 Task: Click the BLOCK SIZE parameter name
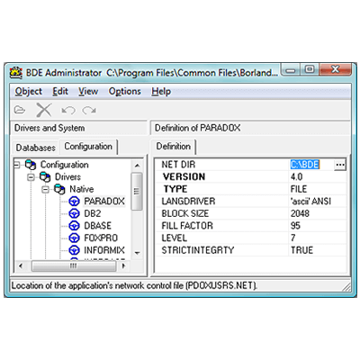pos(185,213)
